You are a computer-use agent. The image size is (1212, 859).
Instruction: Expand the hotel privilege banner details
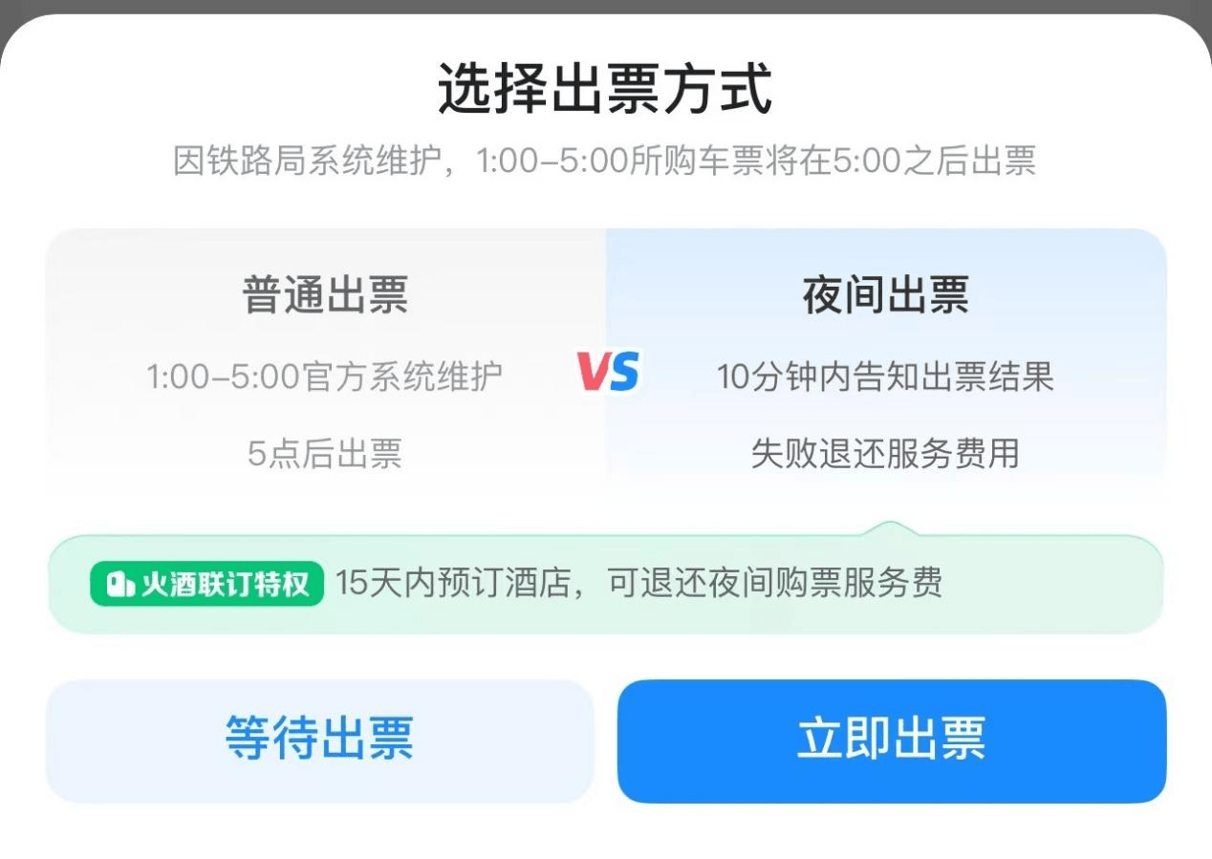(606, 583)
